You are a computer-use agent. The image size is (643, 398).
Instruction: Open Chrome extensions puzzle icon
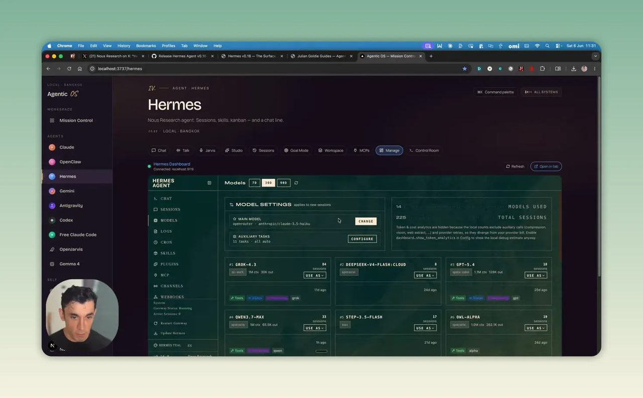point(543,69)
